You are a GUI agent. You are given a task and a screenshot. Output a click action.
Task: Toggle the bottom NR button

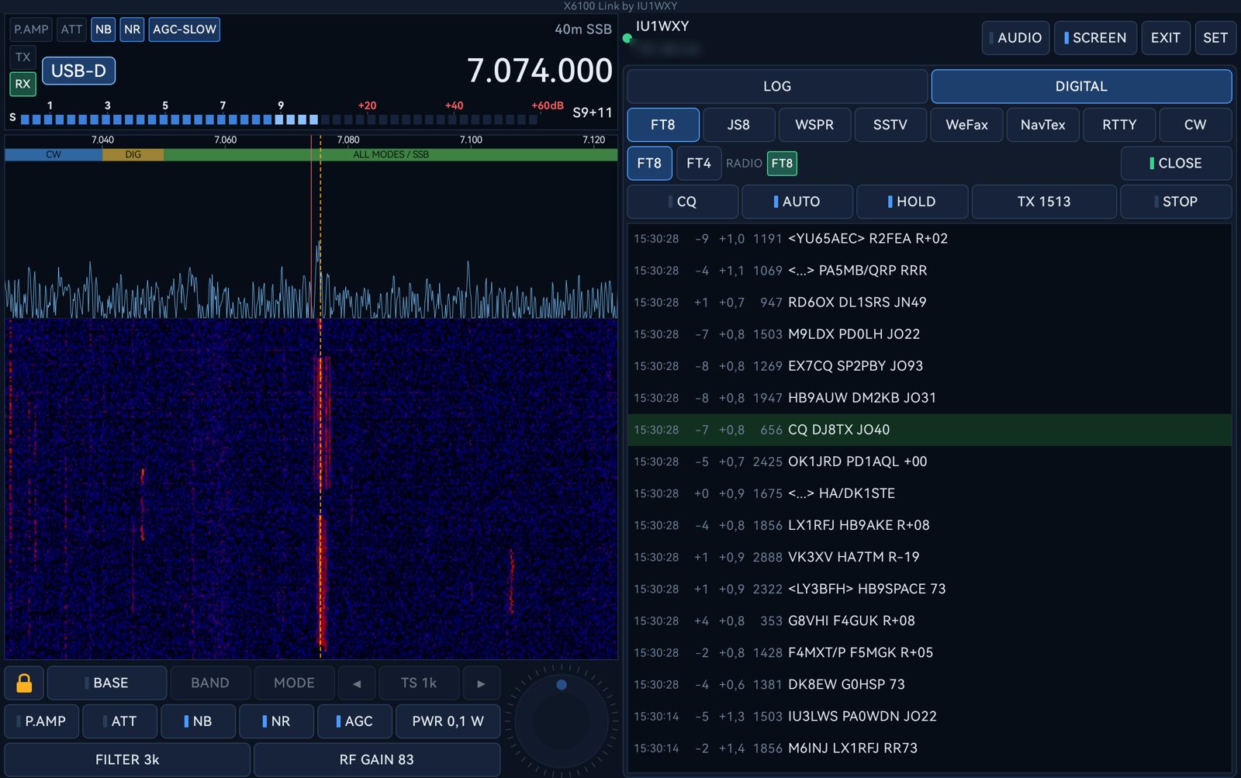click(x=276, y=721)
